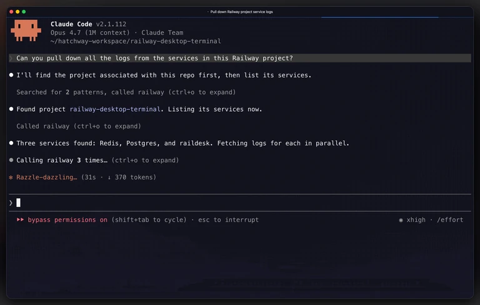This screenshot has width=480, height=305.
Task: Expand the 'Called railway' collapsed line
Action: tap(79, 126)
